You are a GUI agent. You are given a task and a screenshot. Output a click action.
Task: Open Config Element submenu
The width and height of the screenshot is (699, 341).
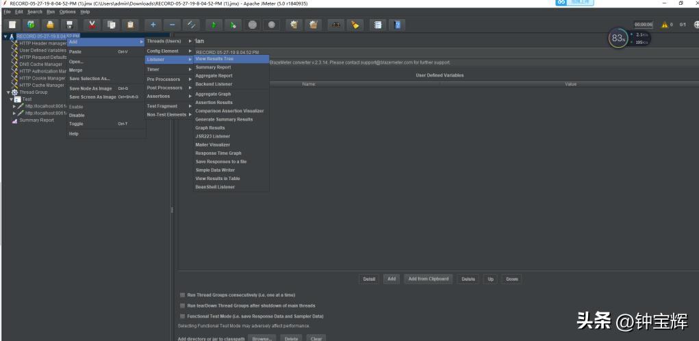pos(169,51)
